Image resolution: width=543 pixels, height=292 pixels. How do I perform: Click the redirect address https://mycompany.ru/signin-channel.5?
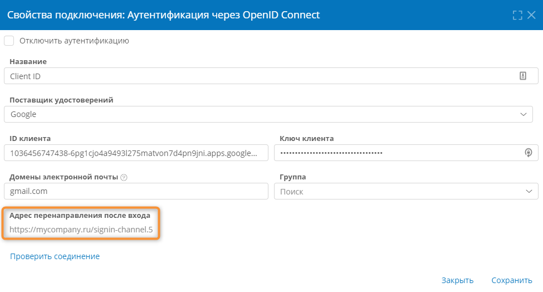click(x=81, y=229)
